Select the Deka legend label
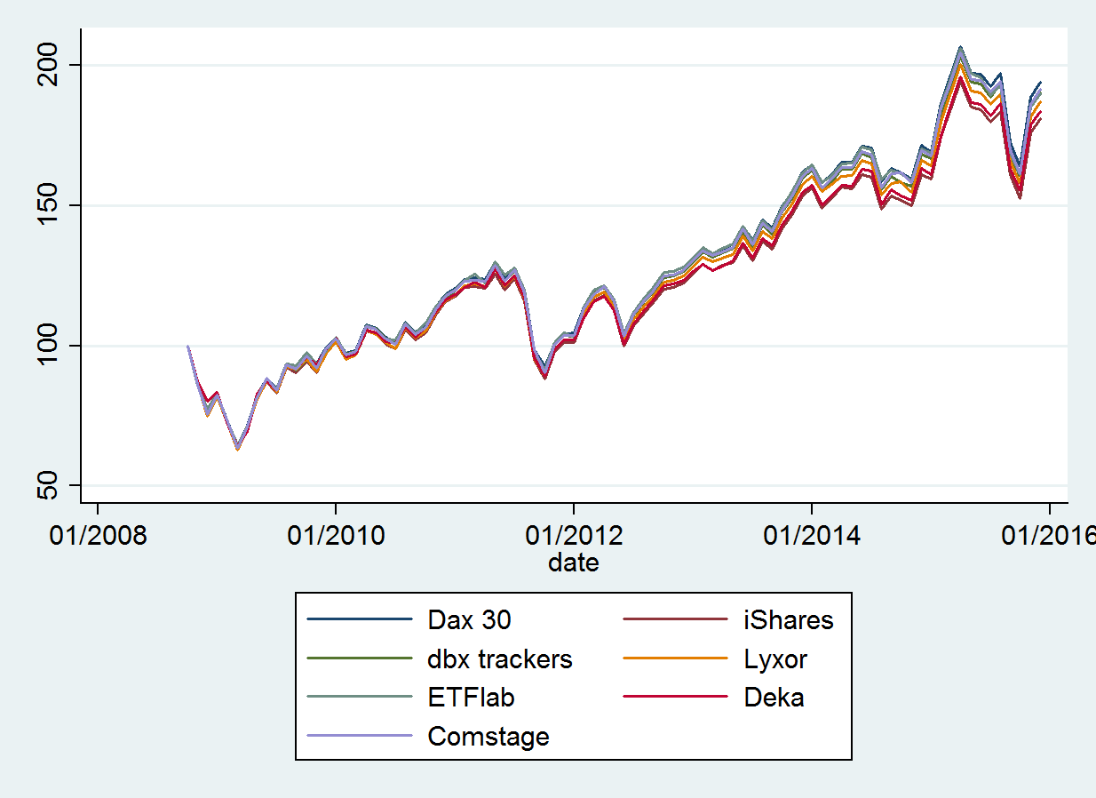 774,698
